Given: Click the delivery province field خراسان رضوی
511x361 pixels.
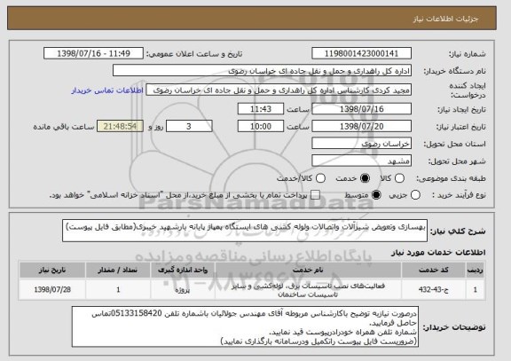Looking at the screenshot, I should click(x=361, y=144).
